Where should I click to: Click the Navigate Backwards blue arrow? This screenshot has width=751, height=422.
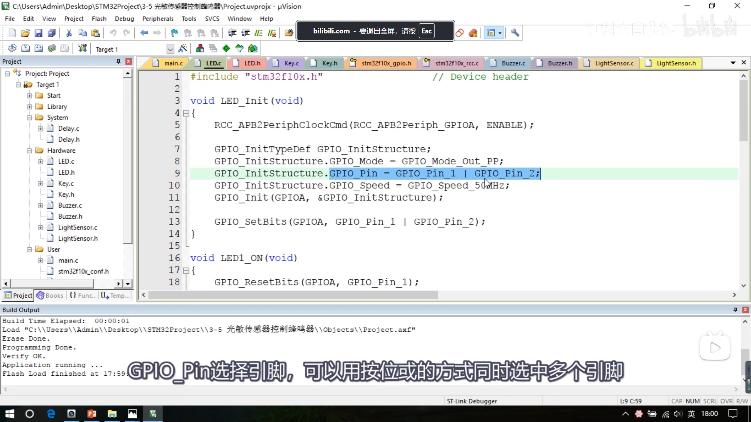coord(144,33)
